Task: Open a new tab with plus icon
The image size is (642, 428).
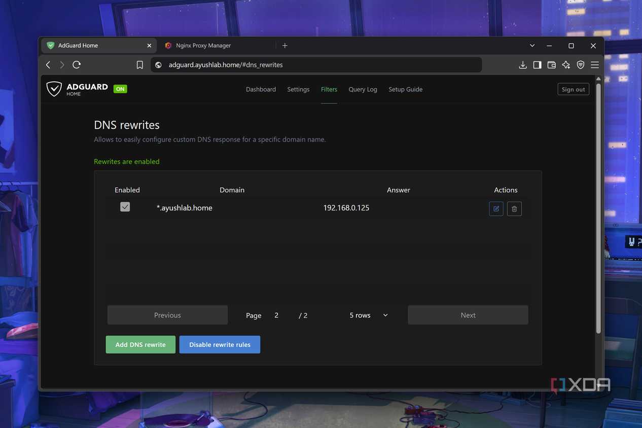Action: coord(285,46)
